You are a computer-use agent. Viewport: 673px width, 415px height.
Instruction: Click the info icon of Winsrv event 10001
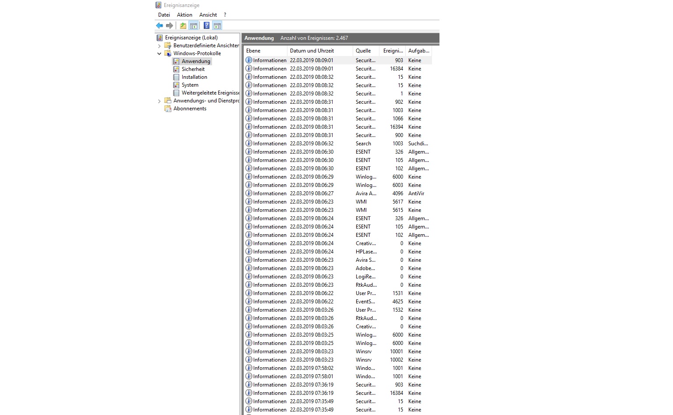tap(249, 351)
